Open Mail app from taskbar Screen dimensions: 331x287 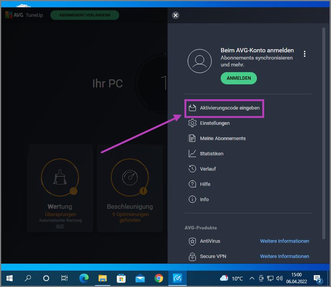[140, 278]
